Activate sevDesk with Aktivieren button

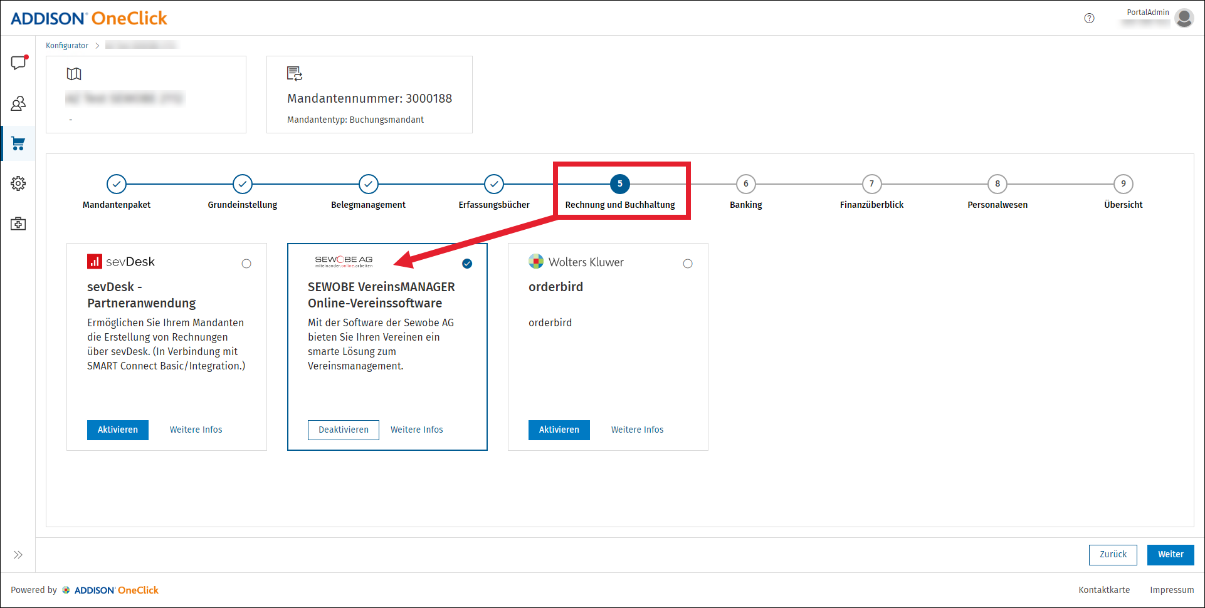coord(118,430)
